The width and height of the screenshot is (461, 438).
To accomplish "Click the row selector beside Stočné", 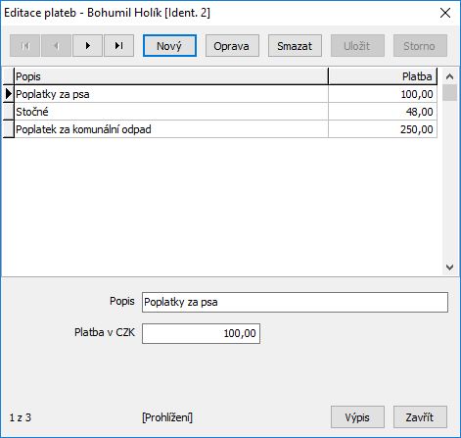I will click(x=9, y=112).
